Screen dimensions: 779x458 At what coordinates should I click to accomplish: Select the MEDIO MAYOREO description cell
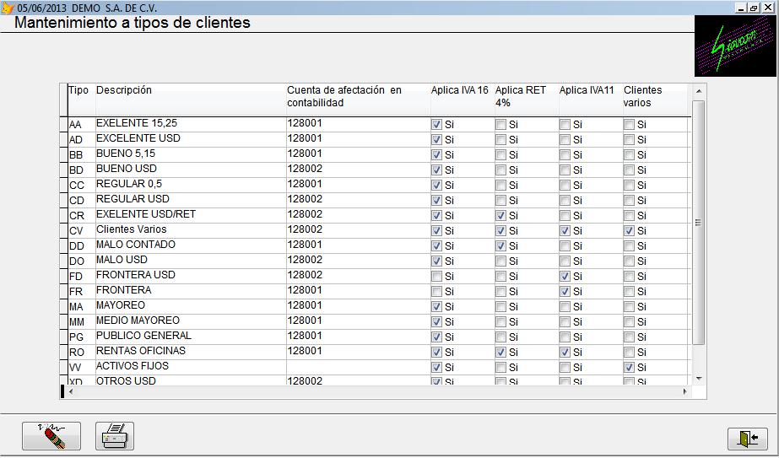pyautogui.click(x=190, y=321)
